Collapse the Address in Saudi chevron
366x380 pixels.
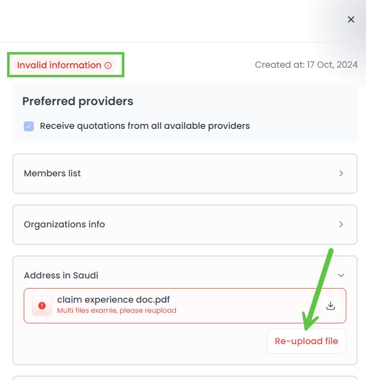pyautogui.click(x=341, y=275)
